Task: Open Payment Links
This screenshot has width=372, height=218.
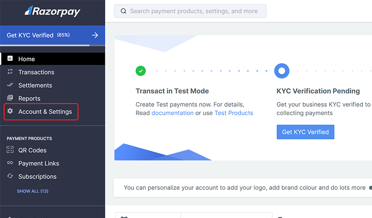Action: 39,163
